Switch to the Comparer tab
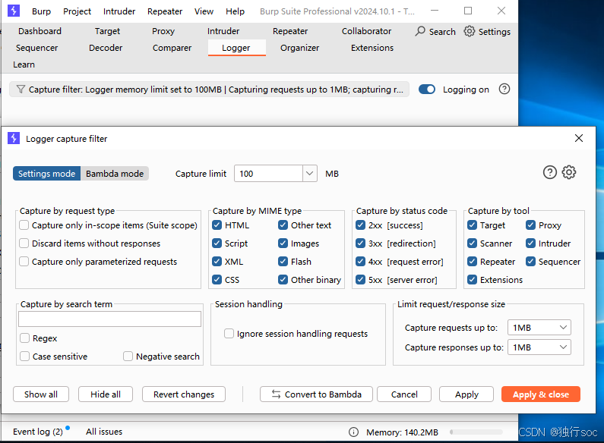 [x=172, y=48]
